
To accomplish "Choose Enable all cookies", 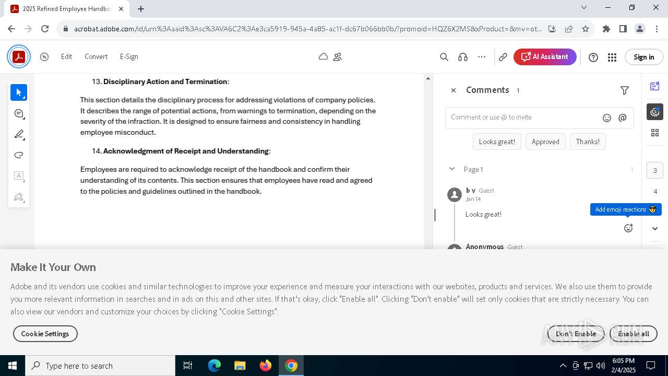I will click(634, 334).
